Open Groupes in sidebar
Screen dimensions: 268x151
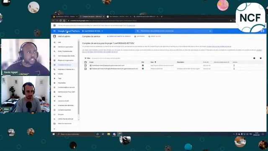click(61, 115)
